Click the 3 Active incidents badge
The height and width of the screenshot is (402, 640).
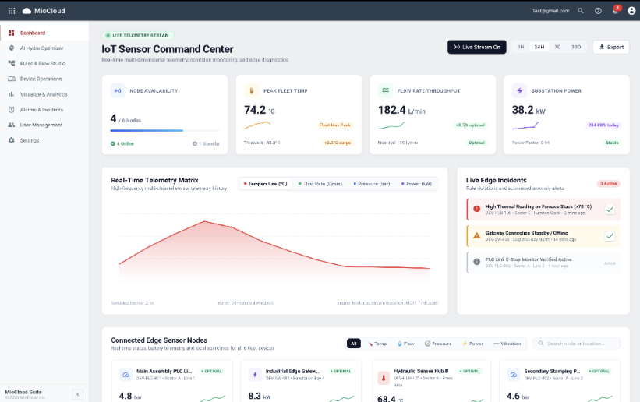click(609, 184)
